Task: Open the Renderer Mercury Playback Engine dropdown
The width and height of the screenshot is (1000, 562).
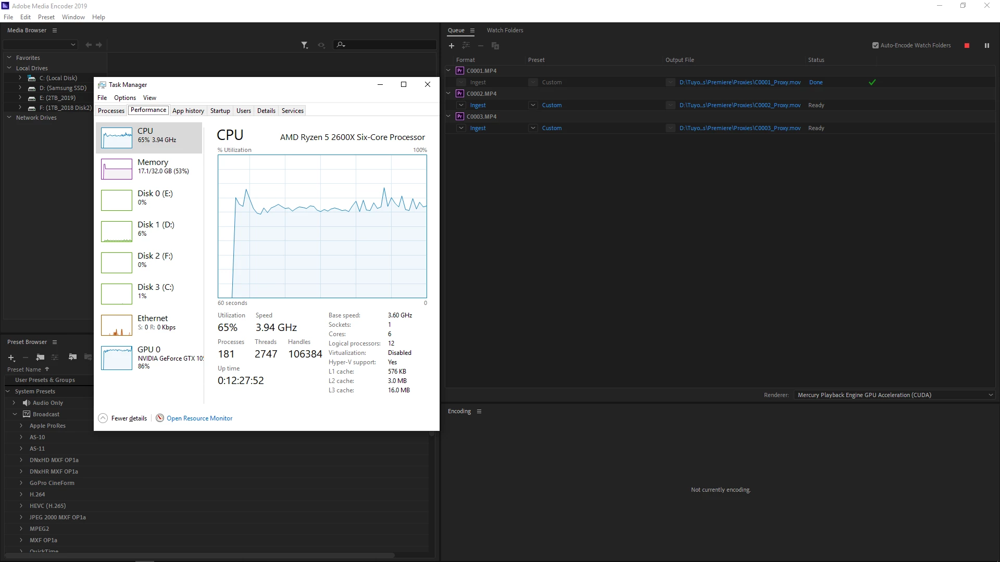Action: pyautogui.click(x=894, y=395)
